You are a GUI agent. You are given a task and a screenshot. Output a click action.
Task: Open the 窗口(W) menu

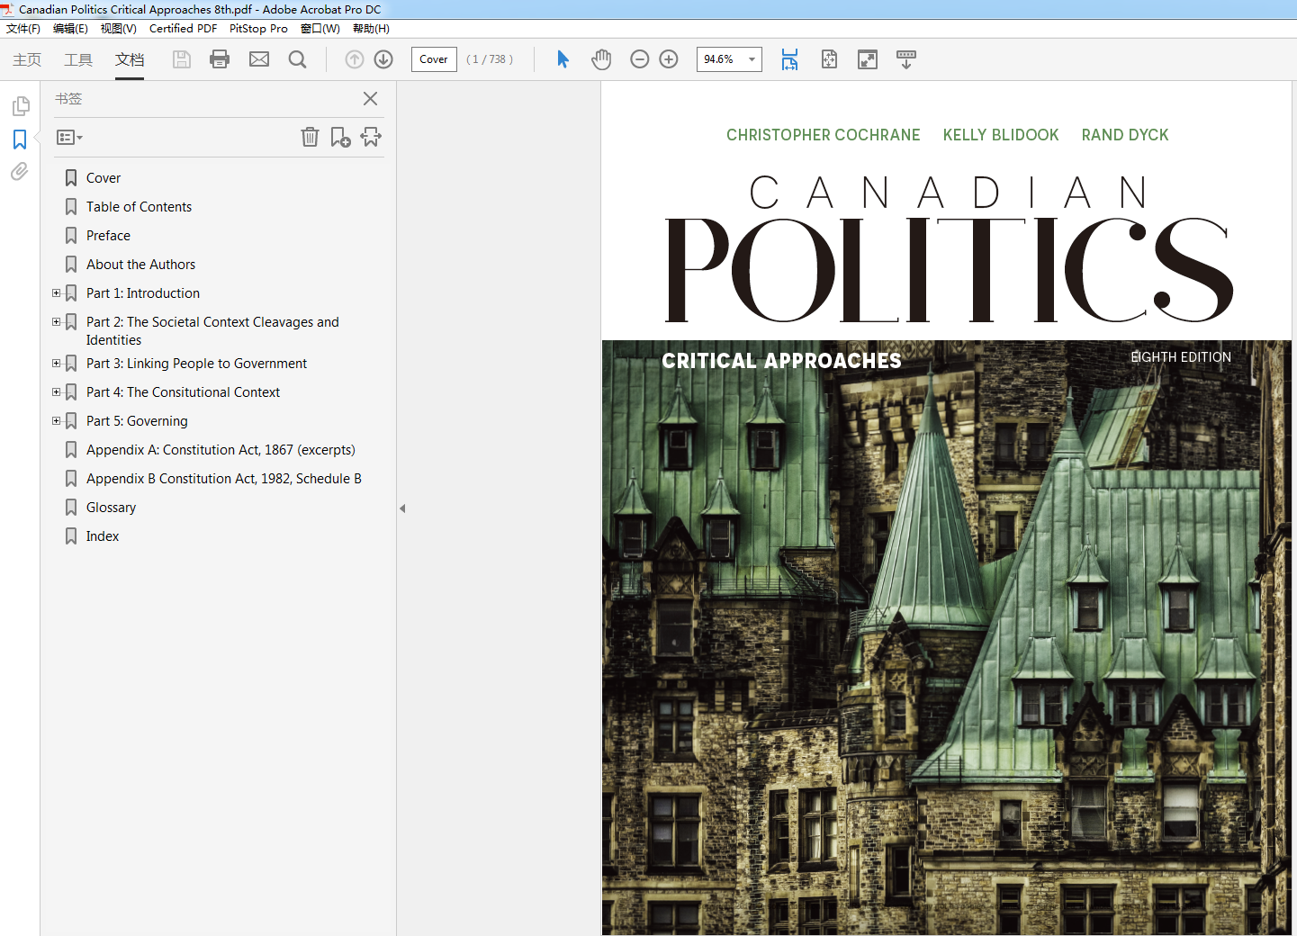tap(320, 29)
